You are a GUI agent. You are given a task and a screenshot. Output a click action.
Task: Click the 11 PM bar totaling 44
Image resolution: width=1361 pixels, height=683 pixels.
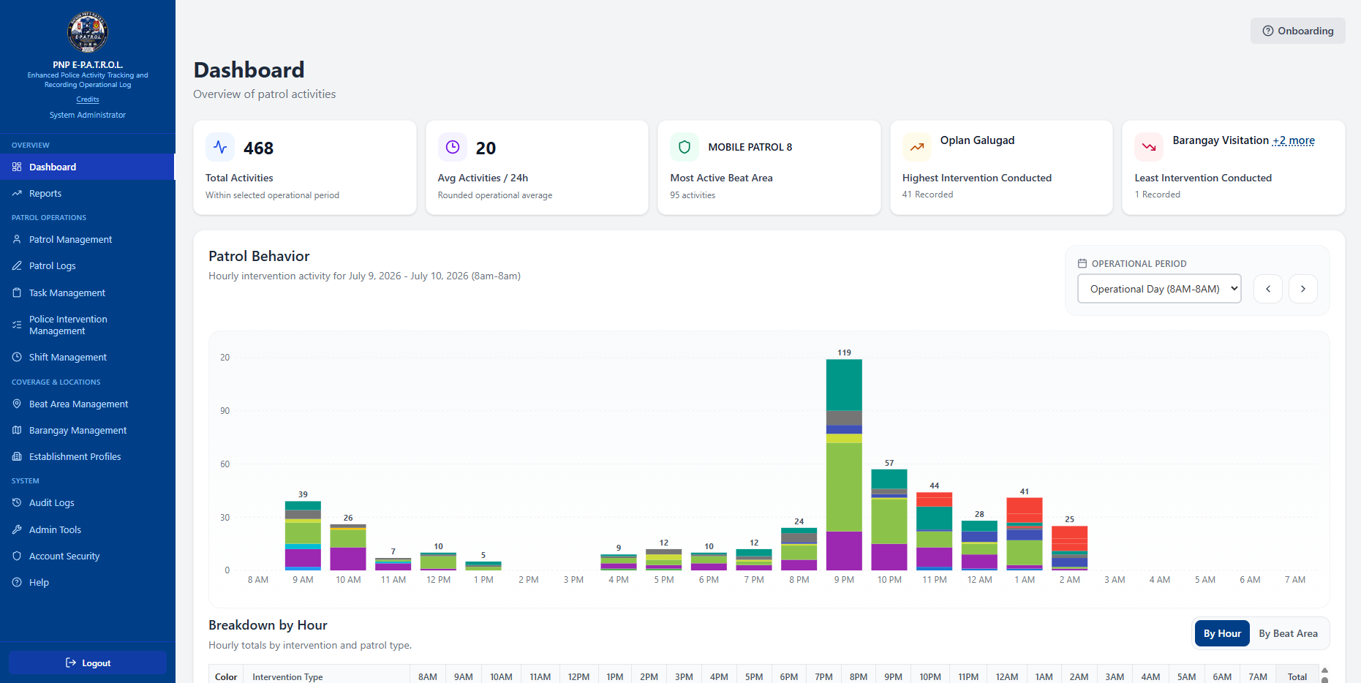[x=935, y=532]
